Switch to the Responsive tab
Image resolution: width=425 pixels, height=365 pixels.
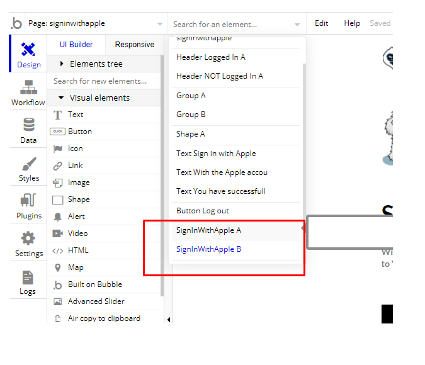pos(135,45)
